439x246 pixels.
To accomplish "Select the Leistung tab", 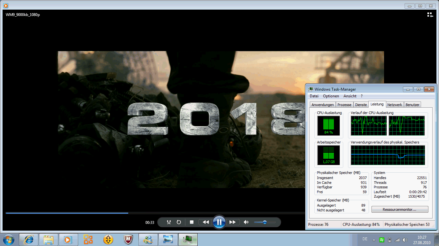I will pyautogui.click(x=377, y=104).
